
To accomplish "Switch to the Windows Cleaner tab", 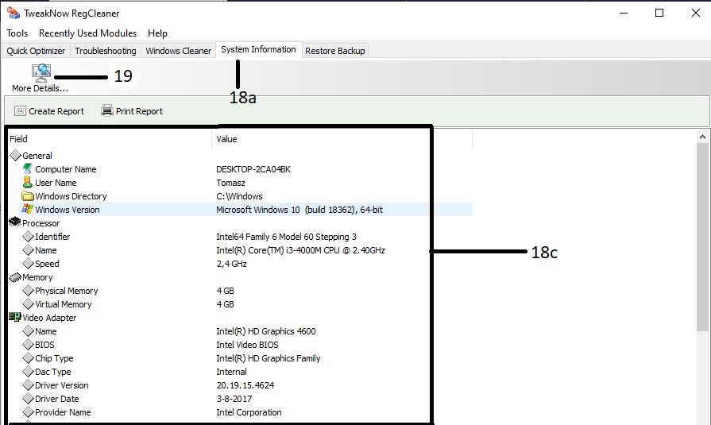I will point(178,51).
